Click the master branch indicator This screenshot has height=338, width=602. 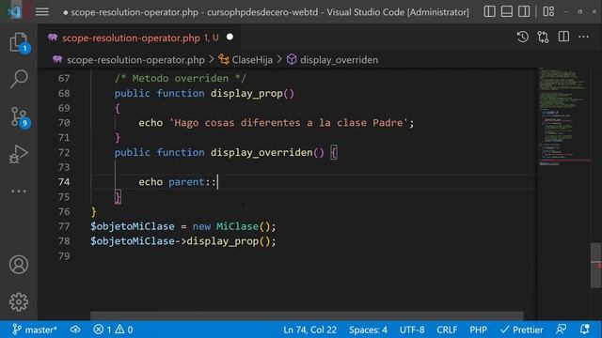[35, 330]
